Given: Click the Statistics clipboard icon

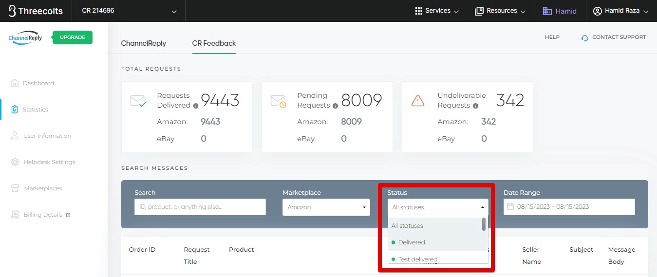Looking at the screenshot, I should pos(15,110).
